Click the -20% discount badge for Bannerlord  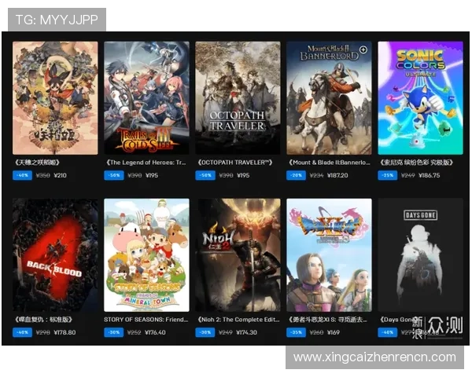[297, 175]
